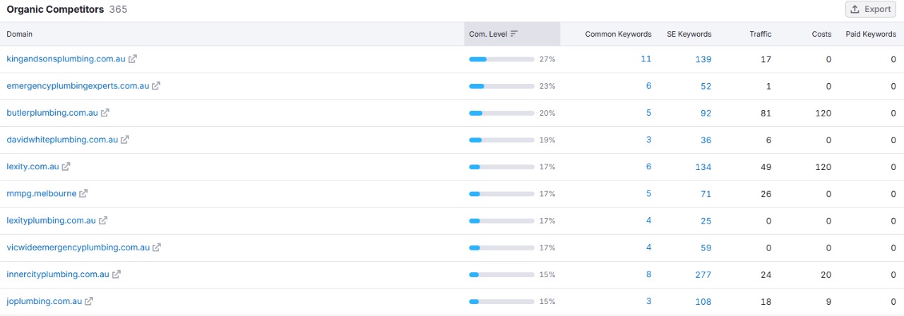Image resolution: width=904 pixels, height=316 pixels.
Task: View 71 SE keywords for mmpg.melbourne
Action: (706, 193)
